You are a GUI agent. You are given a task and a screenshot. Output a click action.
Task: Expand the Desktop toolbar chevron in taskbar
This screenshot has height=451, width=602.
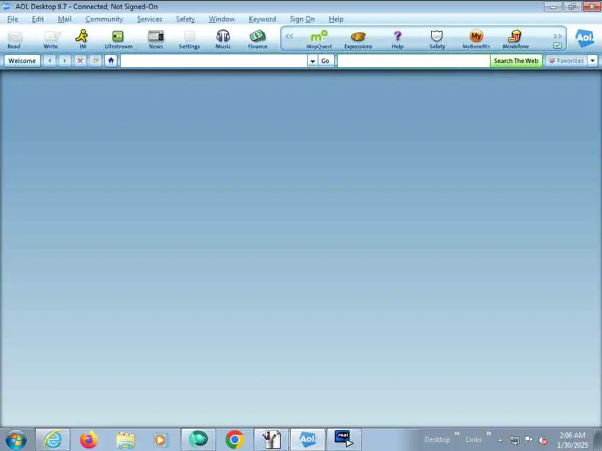coord(457,433)
